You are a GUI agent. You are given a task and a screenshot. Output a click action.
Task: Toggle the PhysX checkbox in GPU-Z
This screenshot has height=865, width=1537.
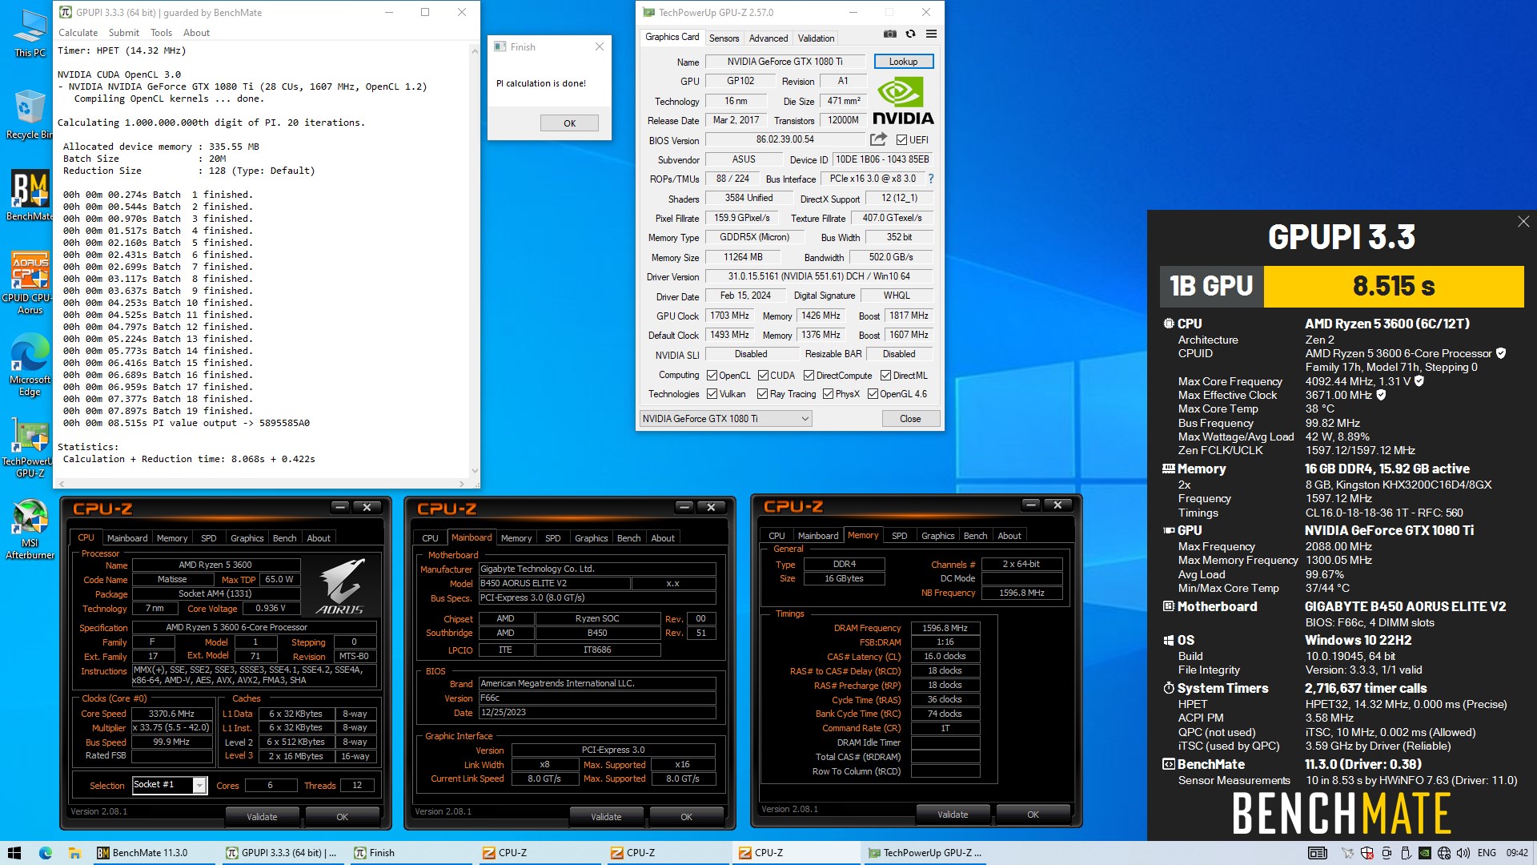click(x=828, y=394)
